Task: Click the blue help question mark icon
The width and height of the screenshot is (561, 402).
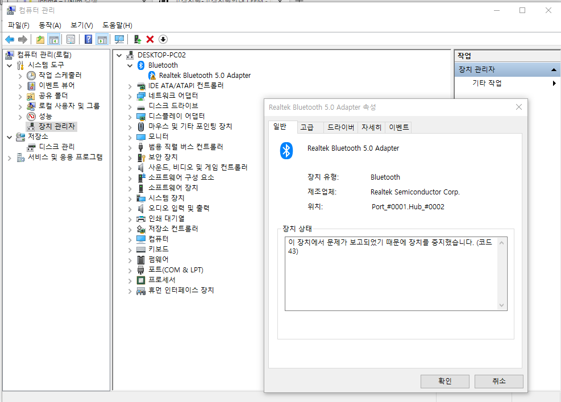Action: 88,39
